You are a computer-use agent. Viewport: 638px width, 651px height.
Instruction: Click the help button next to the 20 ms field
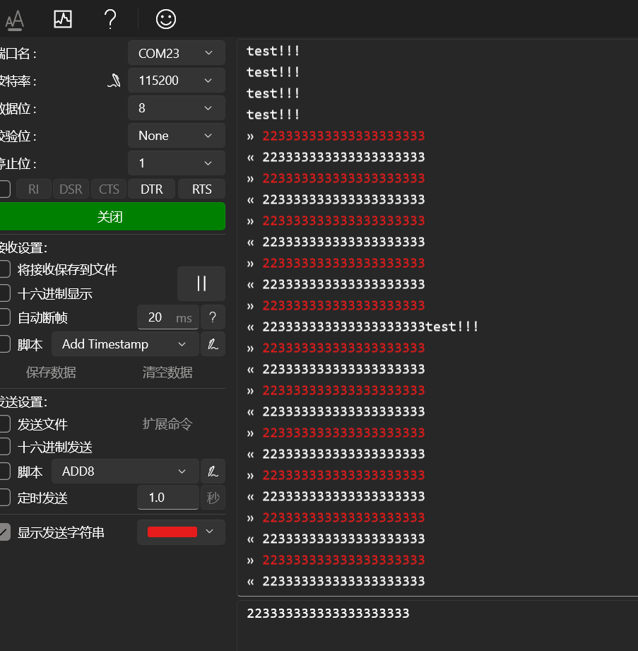pyautogui.click(x=213, y=317)
